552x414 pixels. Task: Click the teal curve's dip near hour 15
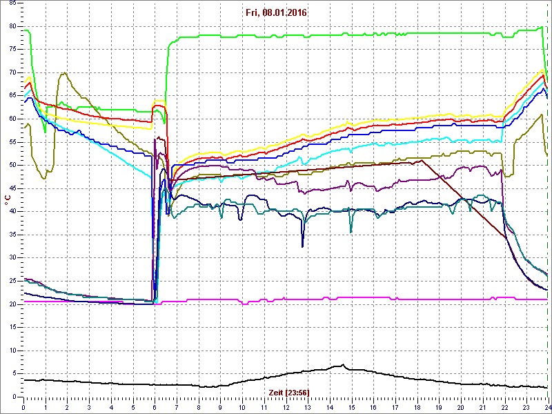tap(351, 231)
